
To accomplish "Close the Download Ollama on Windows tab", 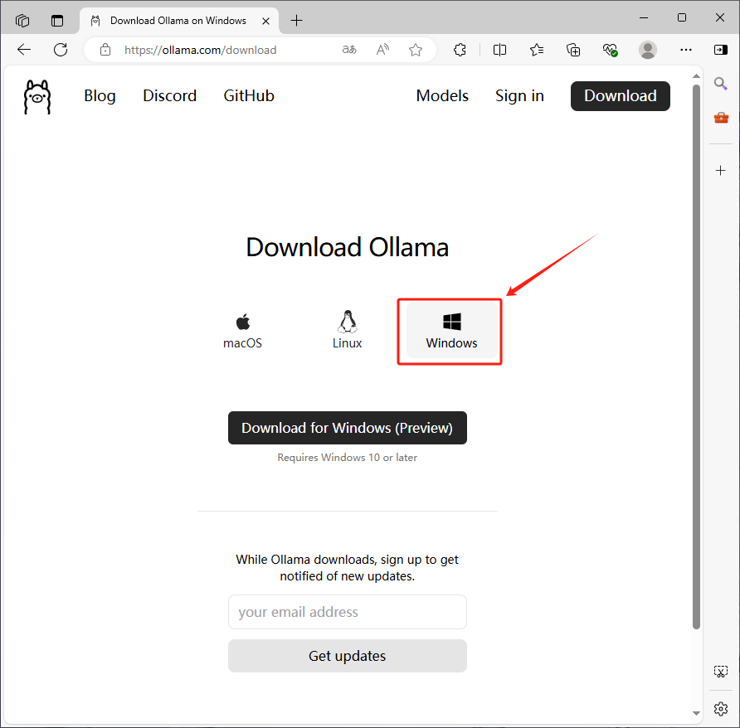I will click(x=265, y=21).
